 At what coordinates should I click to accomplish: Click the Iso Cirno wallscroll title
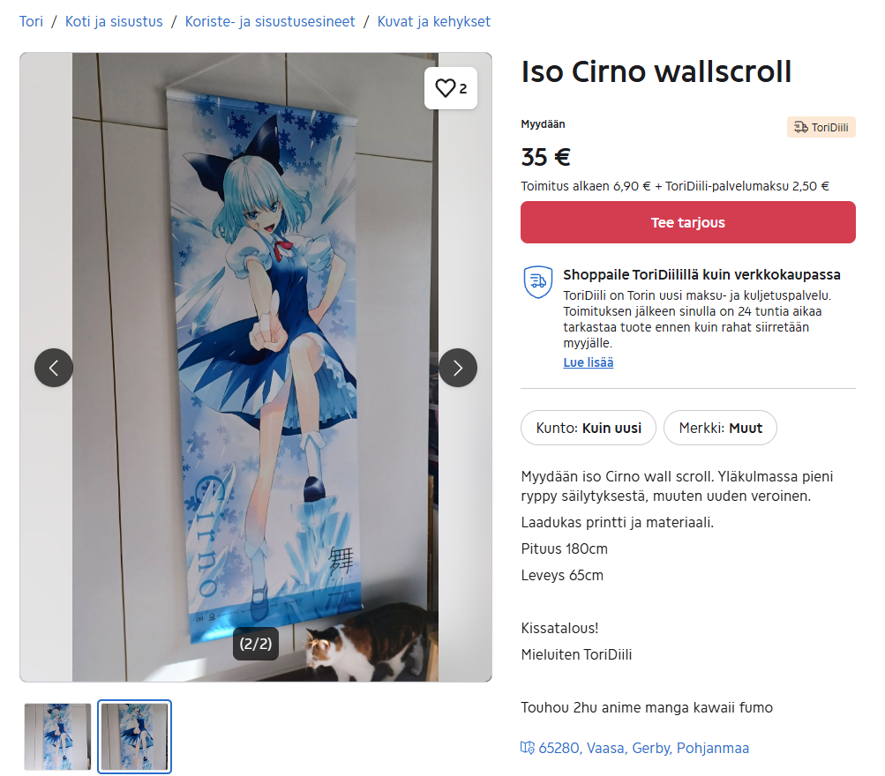(x=656, y=71)
